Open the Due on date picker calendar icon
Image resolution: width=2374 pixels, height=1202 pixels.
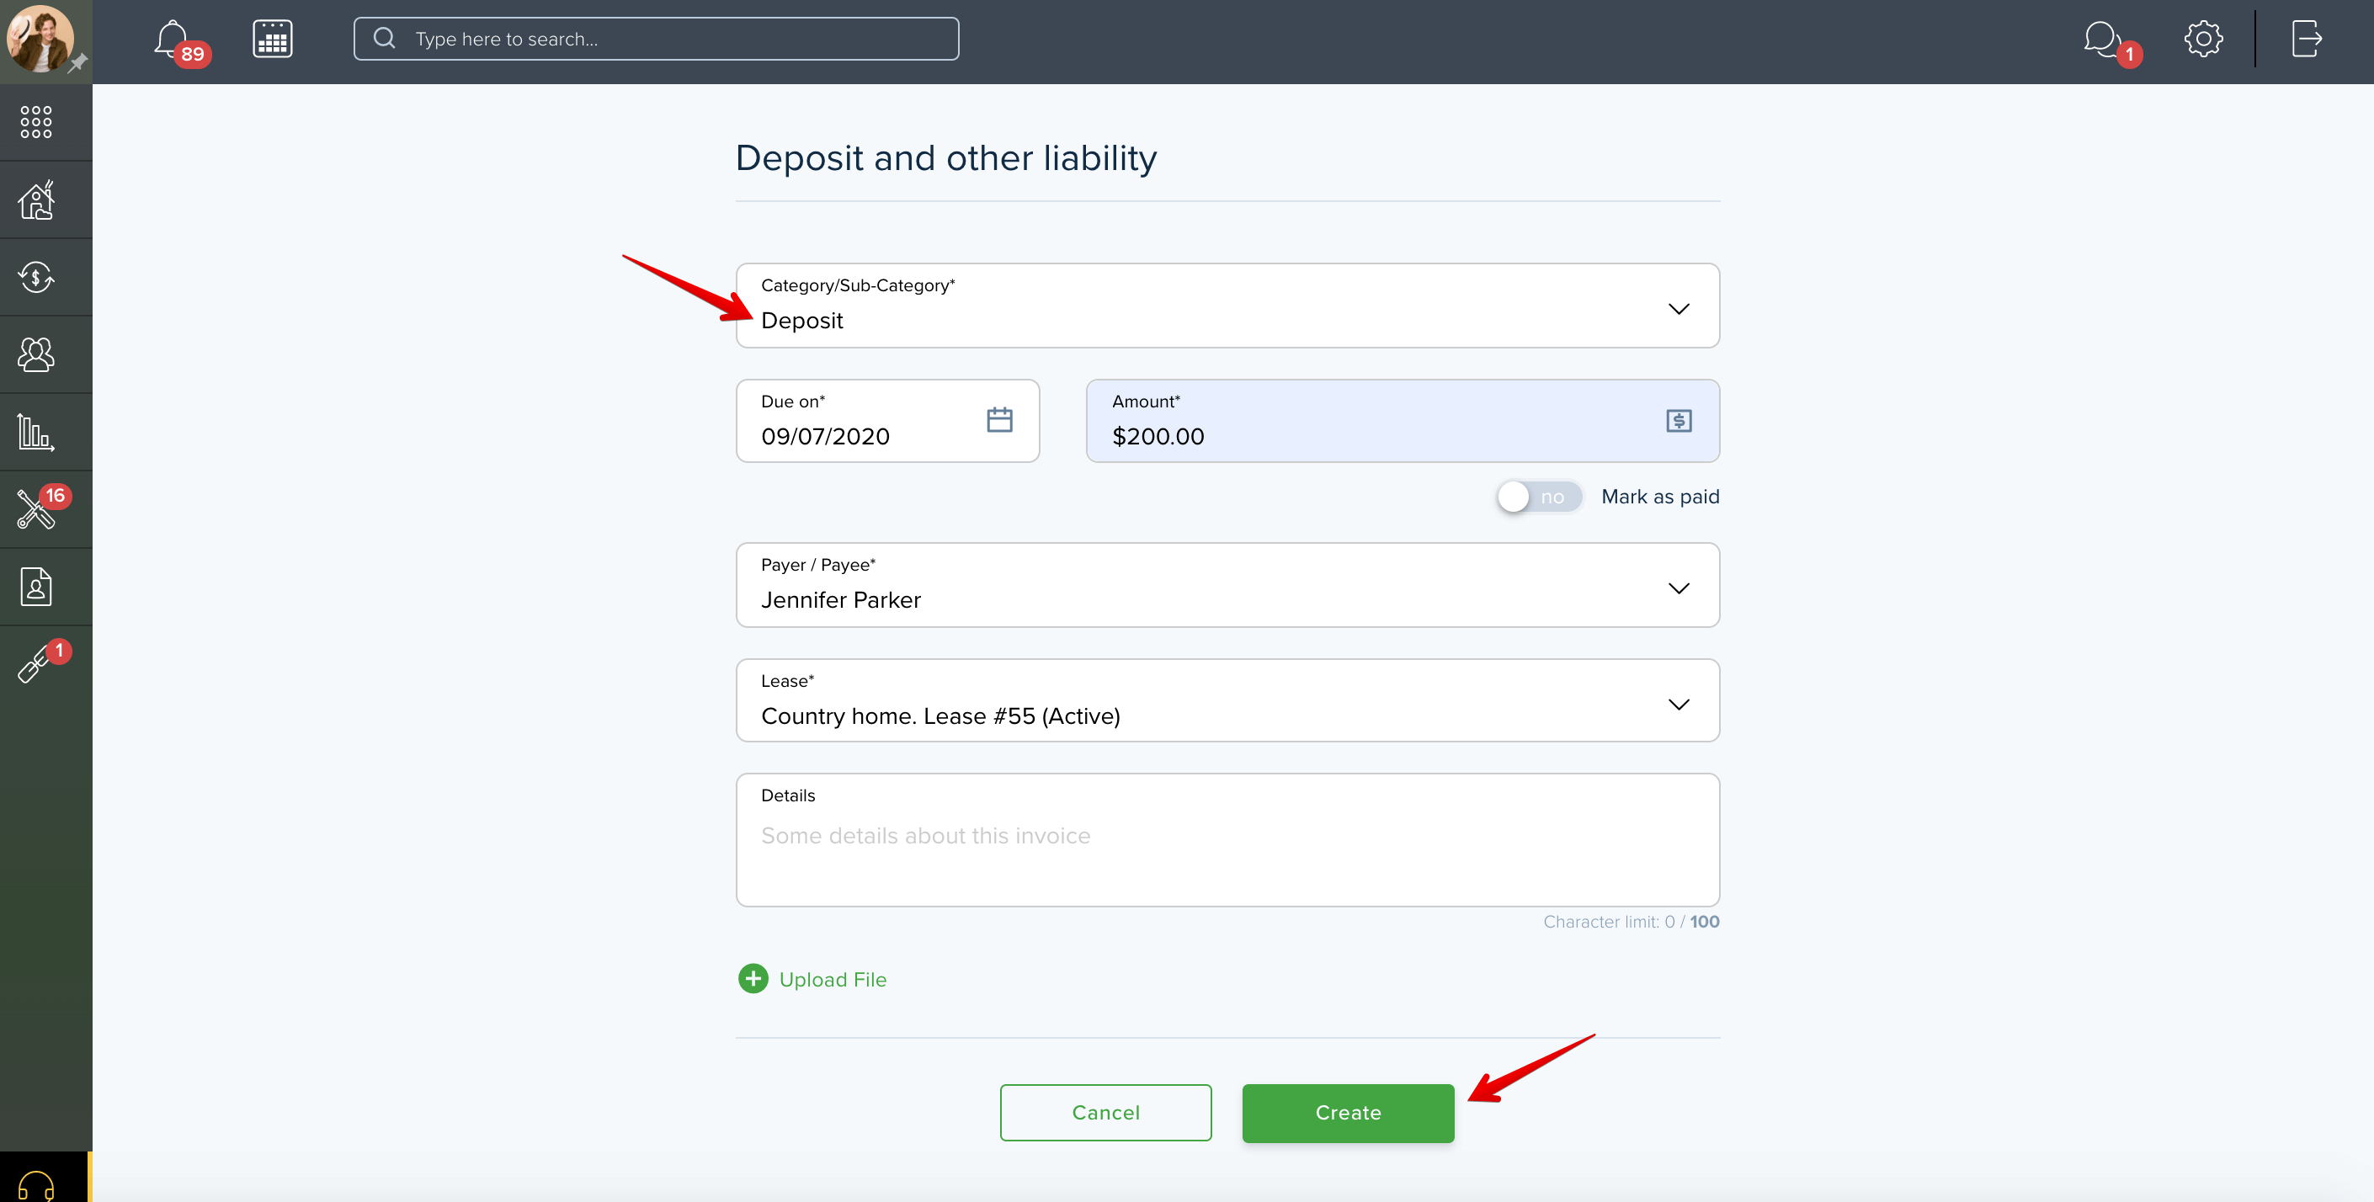click(1000, 420)
